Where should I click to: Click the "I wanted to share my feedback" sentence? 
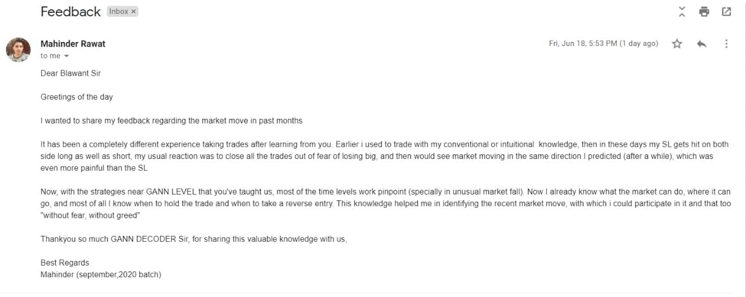(x=171, y=121)
